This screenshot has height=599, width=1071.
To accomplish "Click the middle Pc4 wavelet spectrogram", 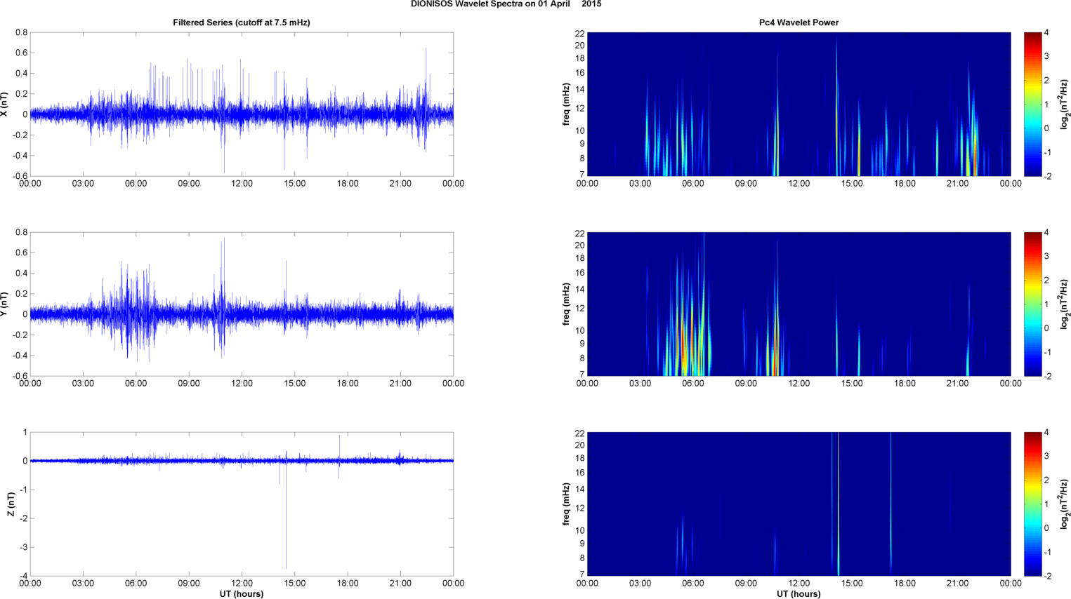I will tap(799, 304).
